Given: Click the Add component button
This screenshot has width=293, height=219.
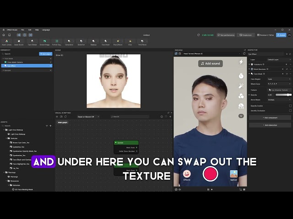Looking at the screenshot, I should 270,118.
